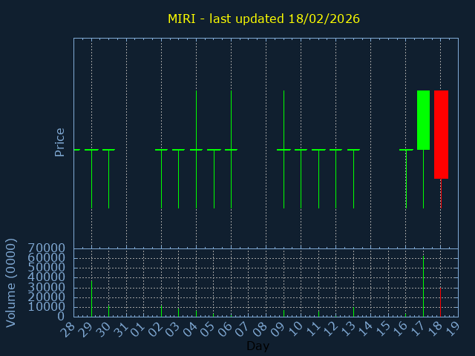Image resolution: width=475 pixels, height=356 pixels.
Task: Click the day 19 tick label
Action: click(453, 329)
